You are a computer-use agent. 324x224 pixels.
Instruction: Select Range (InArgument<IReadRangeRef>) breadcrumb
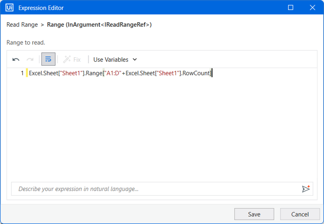pos(99,25)
